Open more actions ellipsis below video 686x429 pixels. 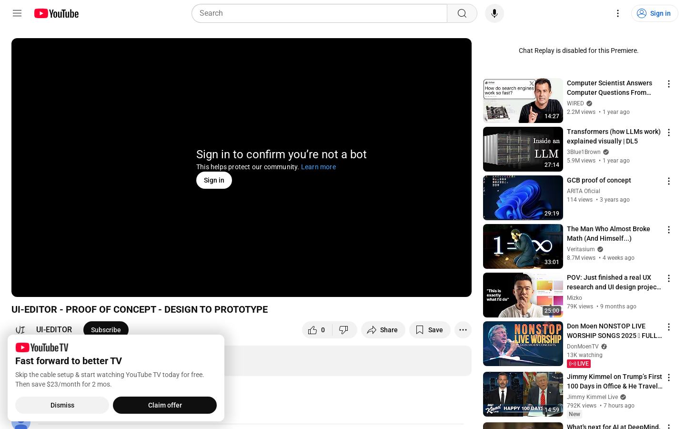(x=463, y=330)
